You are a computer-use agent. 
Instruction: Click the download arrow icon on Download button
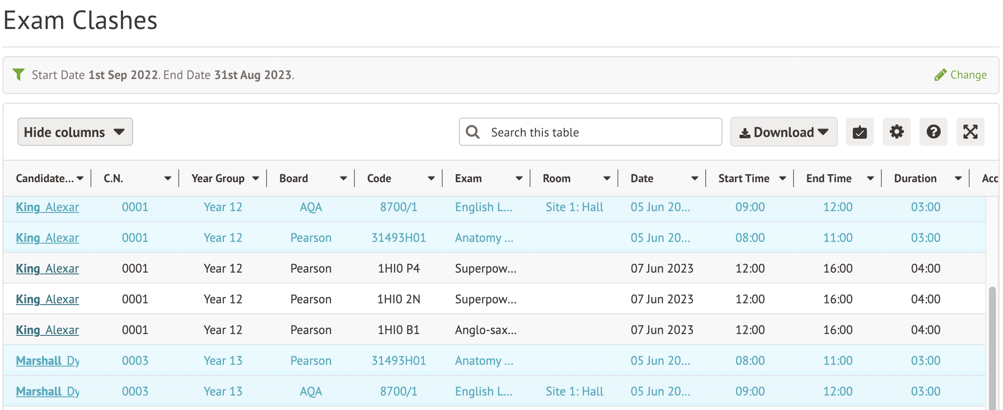coord(745,132)
